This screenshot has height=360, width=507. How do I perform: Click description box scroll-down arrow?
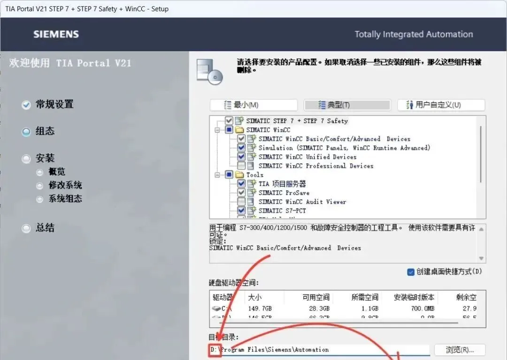pyautogui.click(x=481, y=258)
